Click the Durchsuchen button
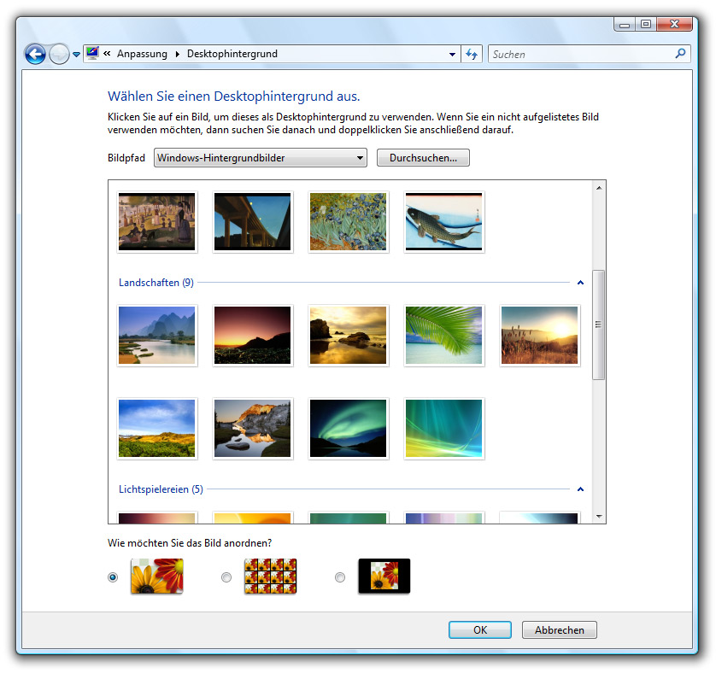 (423, 158)
